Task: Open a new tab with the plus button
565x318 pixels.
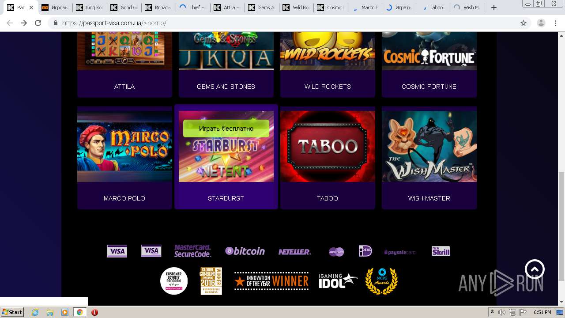Action: tap(494, 8)
